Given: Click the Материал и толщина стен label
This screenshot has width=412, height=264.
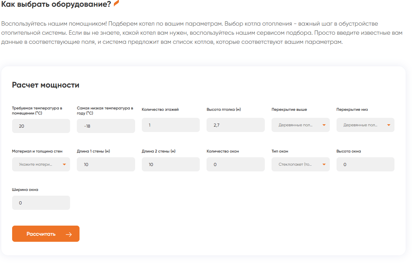Looking at the screenshot, I should (37, 151).
